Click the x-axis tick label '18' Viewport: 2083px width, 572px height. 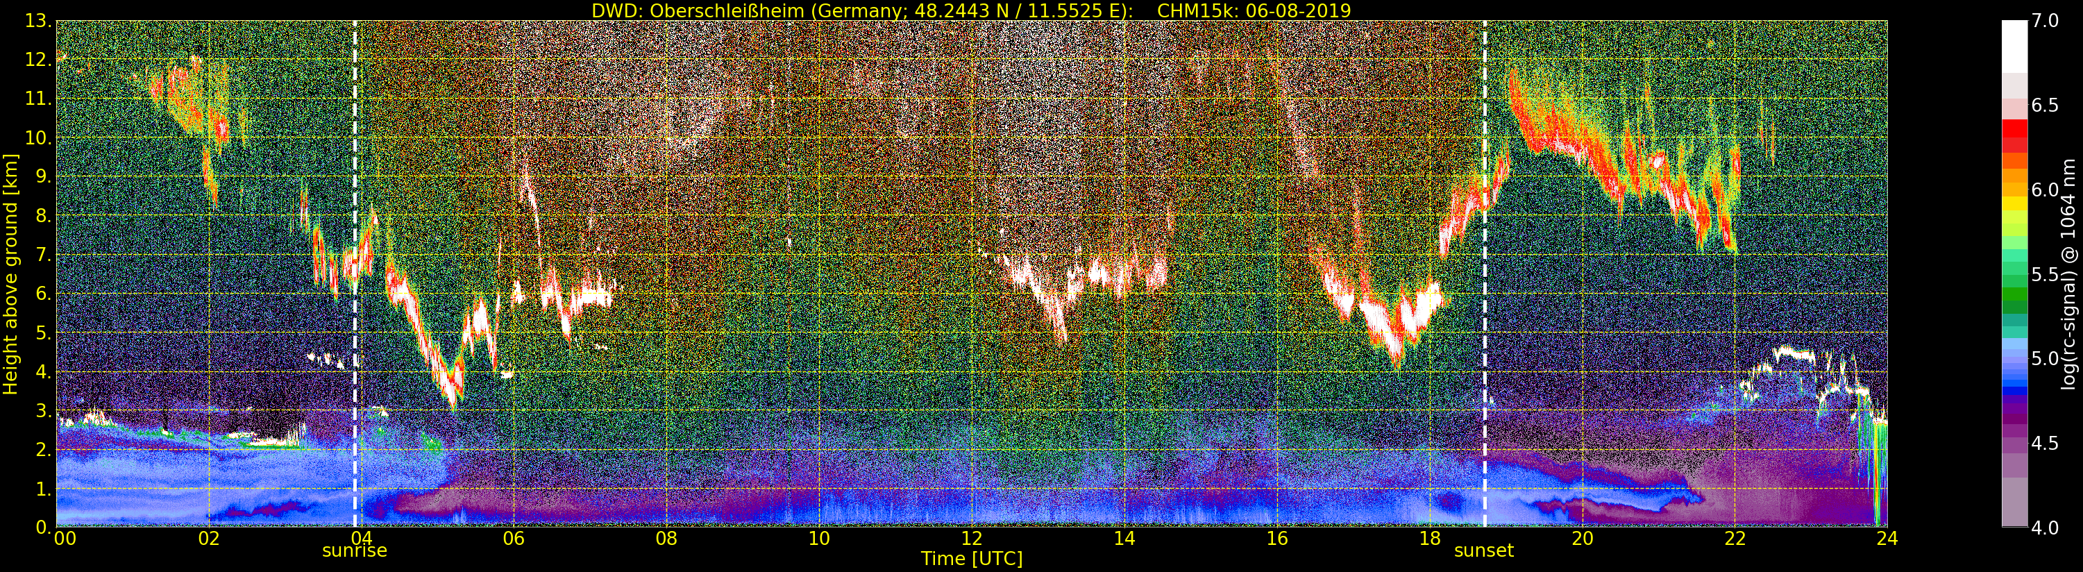tap(1430, 539)
